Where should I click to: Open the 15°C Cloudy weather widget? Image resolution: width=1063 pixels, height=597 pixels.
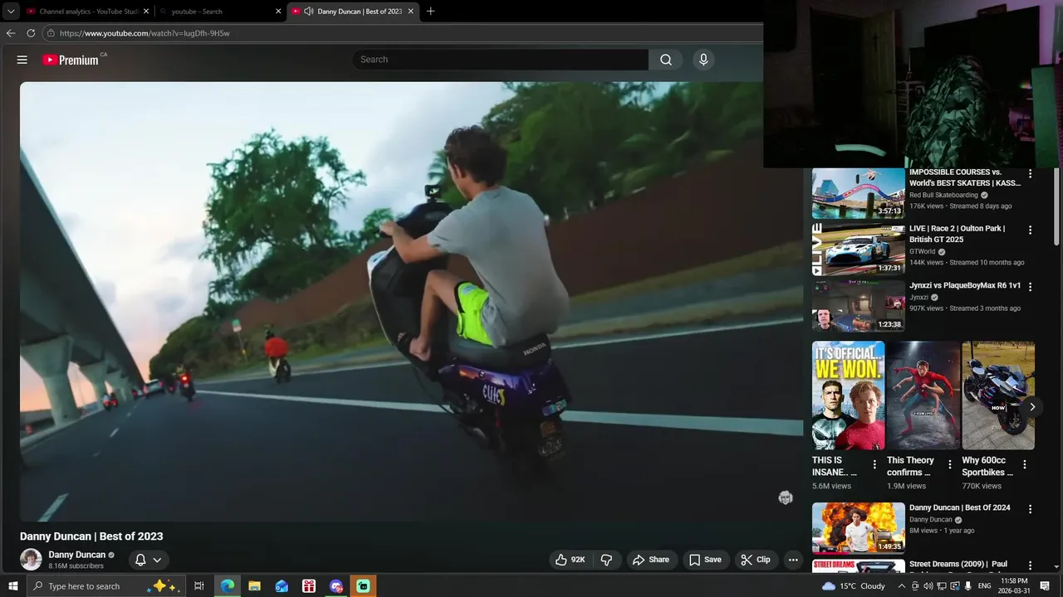pyautogui.click(x=854, y=586)
